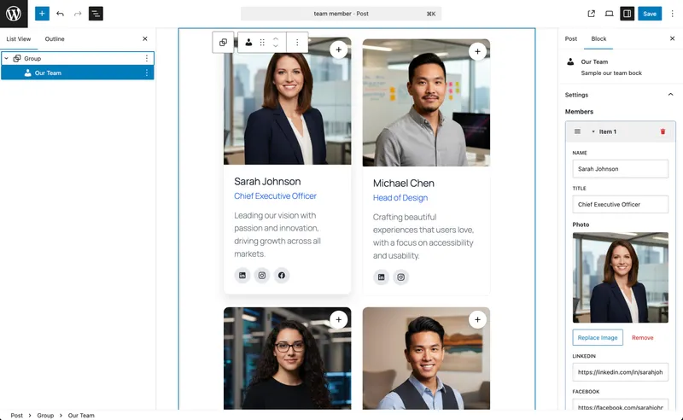Open block toolbar more options

pyautogui.click(x=297, y=43)
